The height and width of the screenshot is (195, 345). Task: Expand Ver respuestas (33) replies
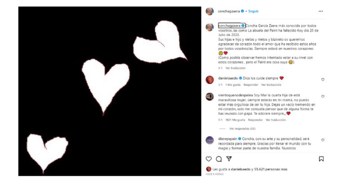coord(242,129)
